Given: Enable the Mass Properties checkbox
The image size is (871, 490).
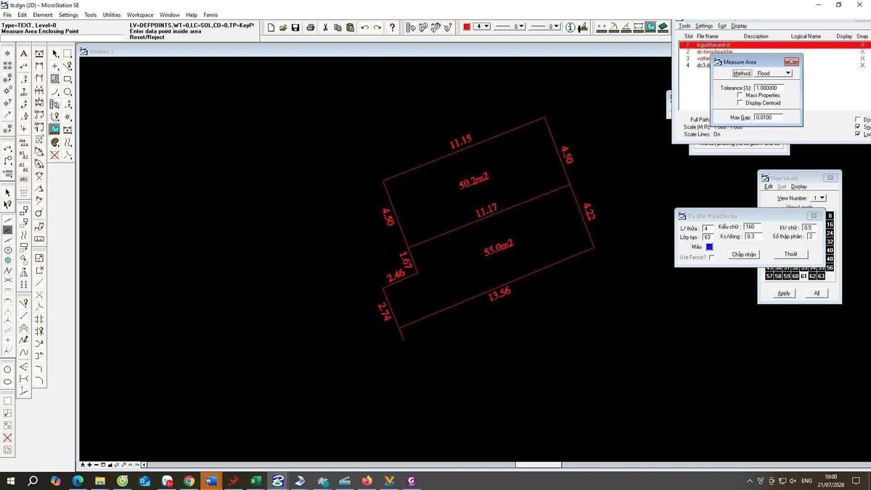Looking at the screenshot, I should (740, 95).
